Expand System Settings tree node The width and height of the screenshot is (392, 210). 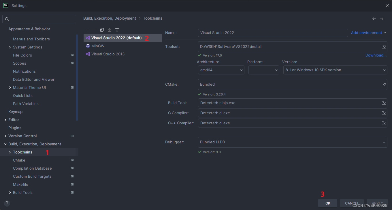pos(10,47)
